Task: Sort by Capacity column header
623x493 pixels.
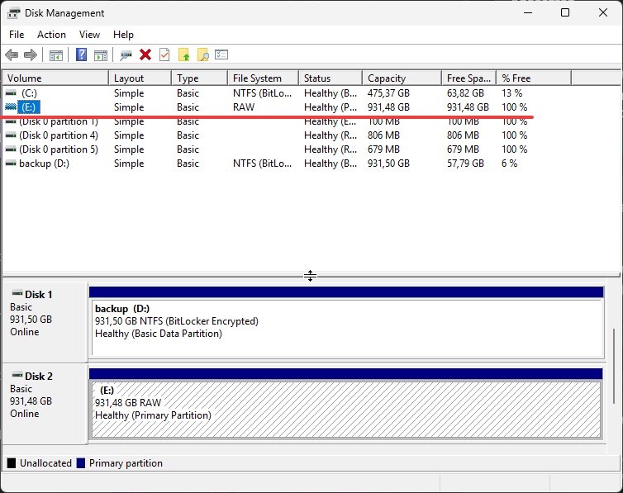Action: [x=402, y=78]
